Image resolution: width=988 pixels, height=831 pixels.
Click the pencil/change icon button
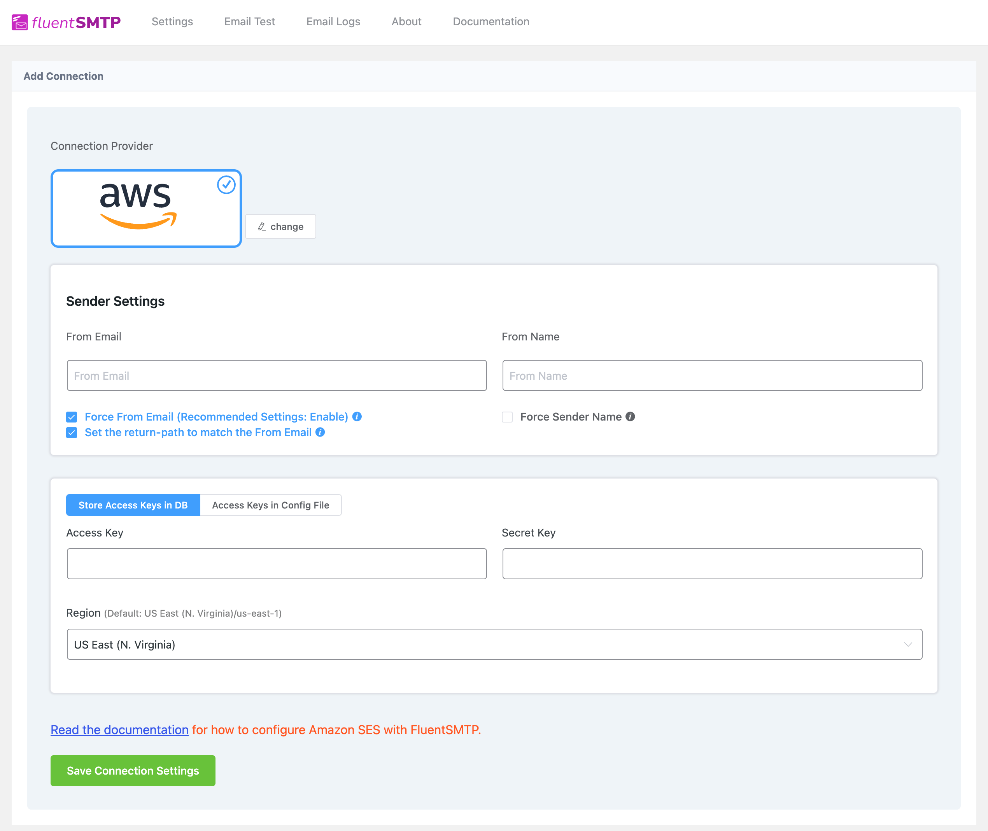click(280, 226)
